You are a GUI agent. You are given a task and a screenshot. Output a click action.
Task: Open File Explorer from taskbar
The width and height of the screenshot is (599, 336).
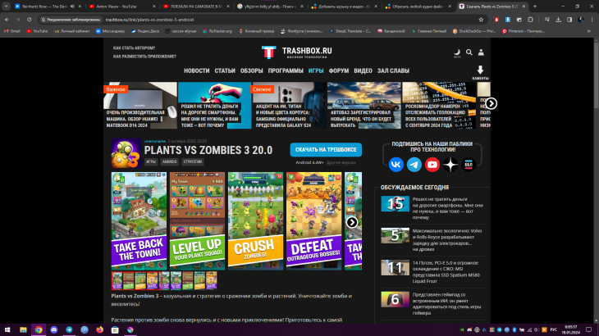coord(23,330)
